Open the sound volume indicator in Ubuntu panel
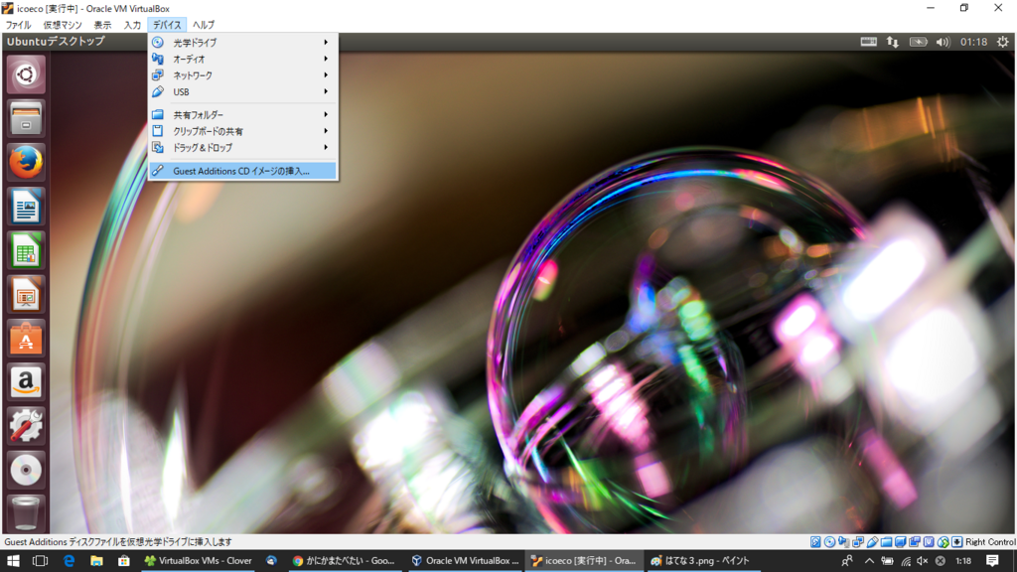 pos(943,42)
